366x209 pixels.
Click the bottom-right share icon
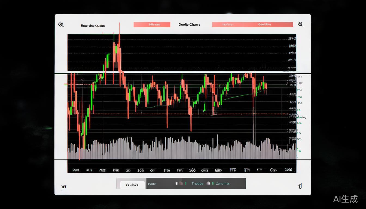tap(300, 186)
